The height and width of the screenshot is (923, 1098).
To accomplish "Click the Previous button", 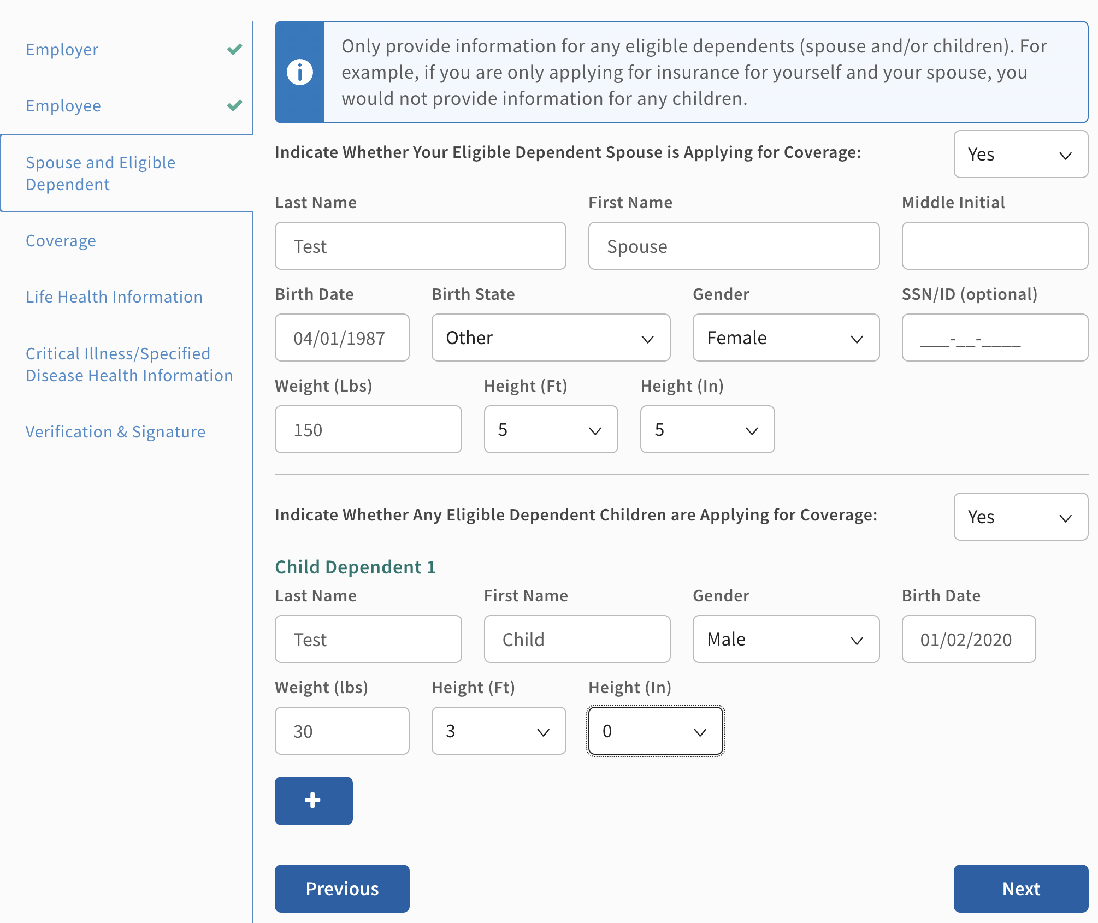I will pos(341,888).
